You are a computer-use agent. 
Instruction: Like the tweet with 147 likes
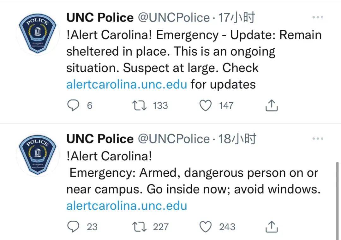coord(206,105)
